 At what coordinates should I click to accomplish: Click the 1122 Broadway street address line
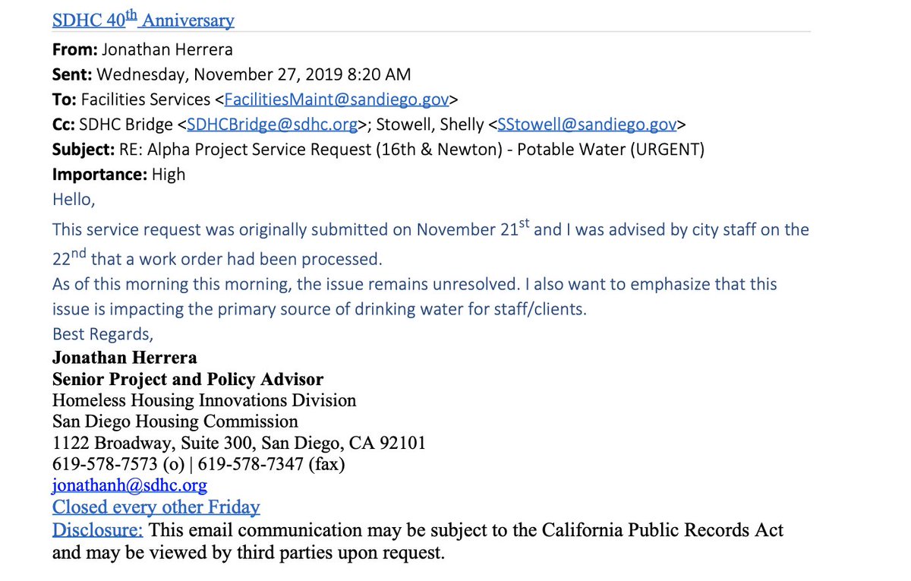239,443
